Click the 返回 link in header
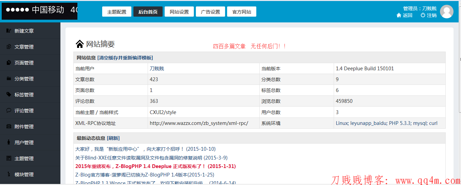The height and width of the screenshot is (185, 461). point(408,15)
